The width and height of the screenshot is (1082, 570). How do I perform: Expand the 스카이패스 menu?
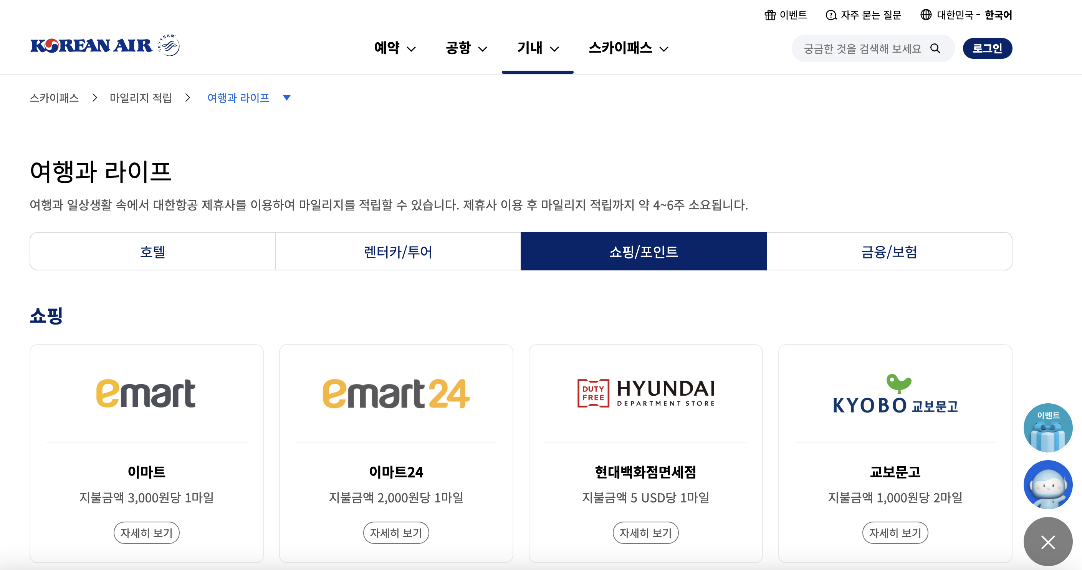629,48
